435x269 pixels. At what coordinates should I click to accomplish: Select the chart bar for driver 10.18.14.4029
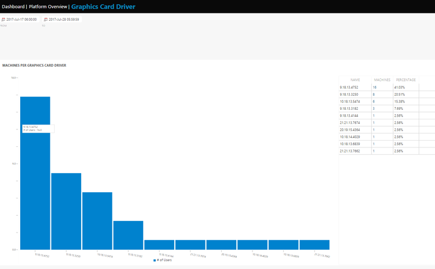252,245
